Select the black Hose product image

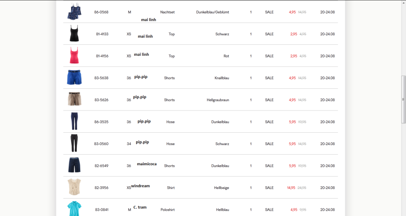click(x=74, y=143)
